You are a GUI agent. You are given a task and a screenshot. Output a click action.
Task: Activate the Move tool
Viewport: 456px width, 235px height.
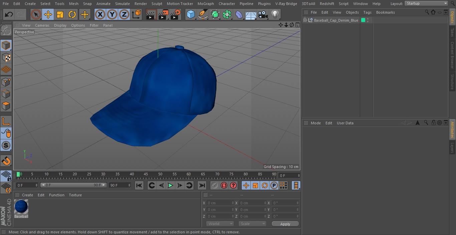(48, 15)
